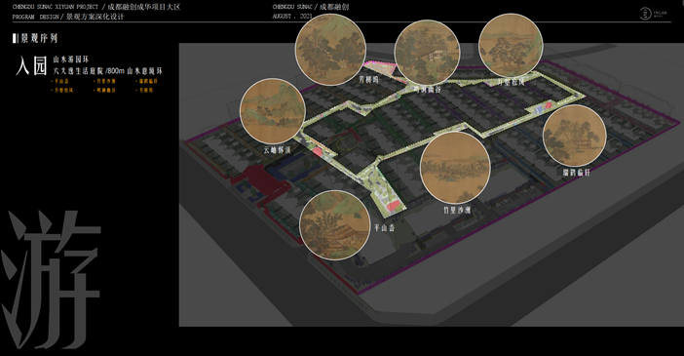
Task: Click the 云岫怀溪 label on the map
Action: 277,150
